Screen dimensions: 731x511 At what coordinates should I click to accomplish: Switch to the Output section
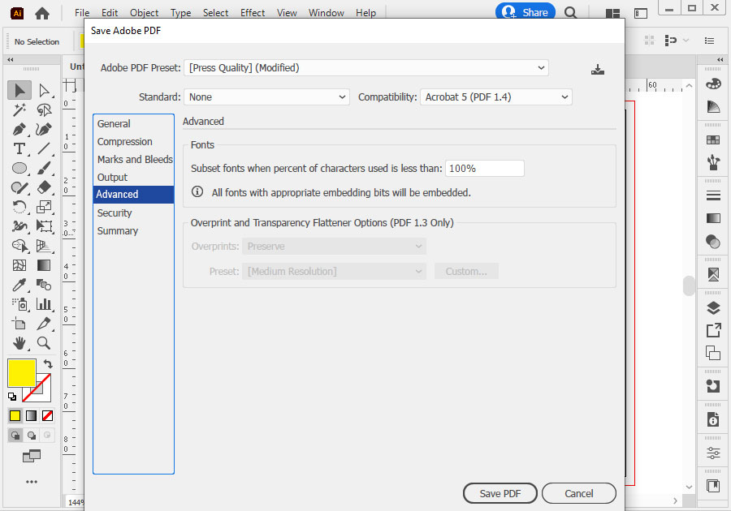pos(112,178)
